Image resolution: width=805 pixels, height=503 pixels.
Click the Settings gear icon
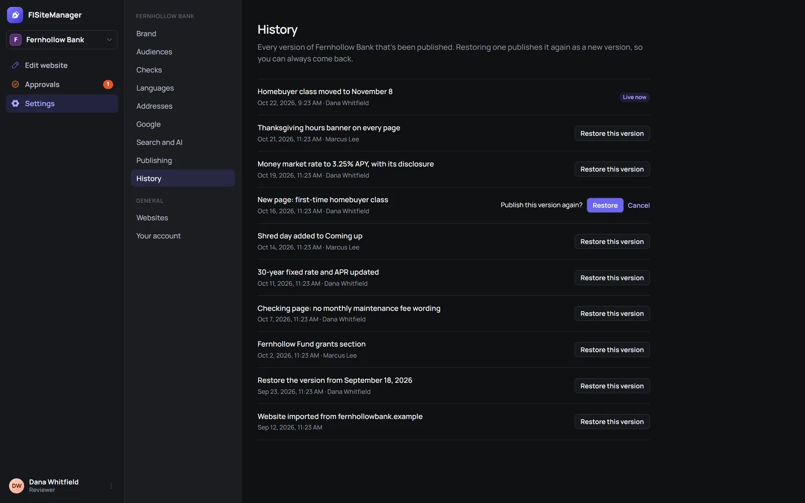click(x=16, y=104)
